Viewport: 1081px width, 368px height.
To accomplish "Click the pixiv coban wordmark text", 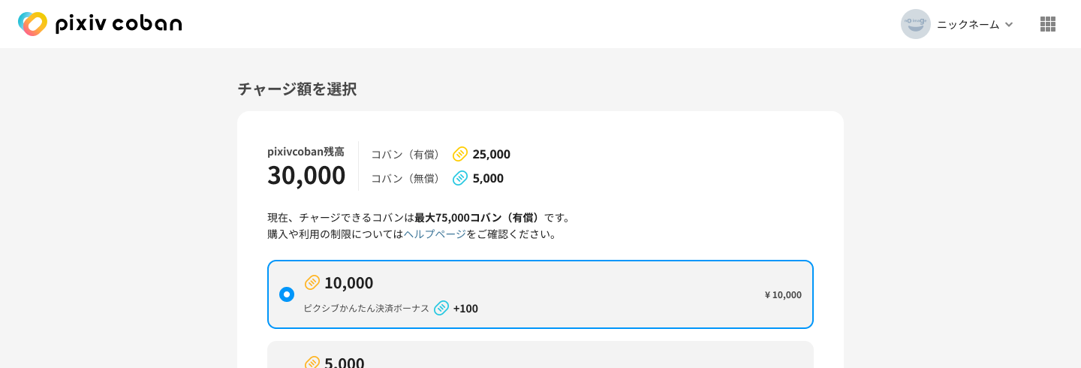I will [119, 24].
